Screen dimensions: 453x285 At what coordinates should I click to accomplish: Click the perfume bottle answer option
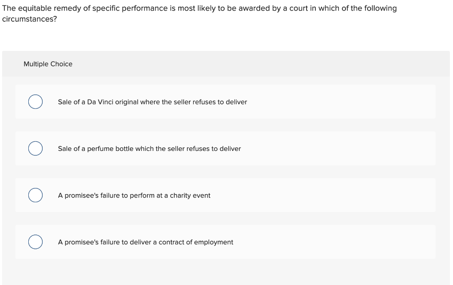150,149
